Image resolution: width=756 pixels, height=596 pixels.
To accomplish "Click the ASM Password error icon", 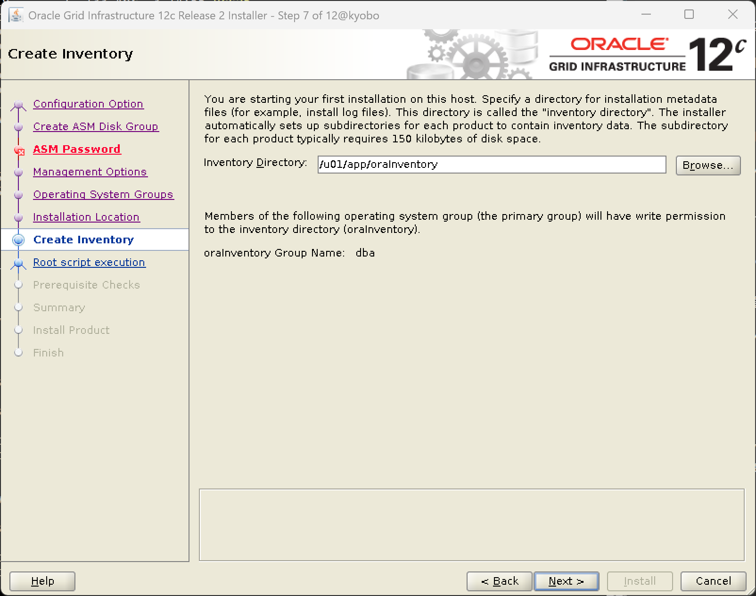I will 19,151.
